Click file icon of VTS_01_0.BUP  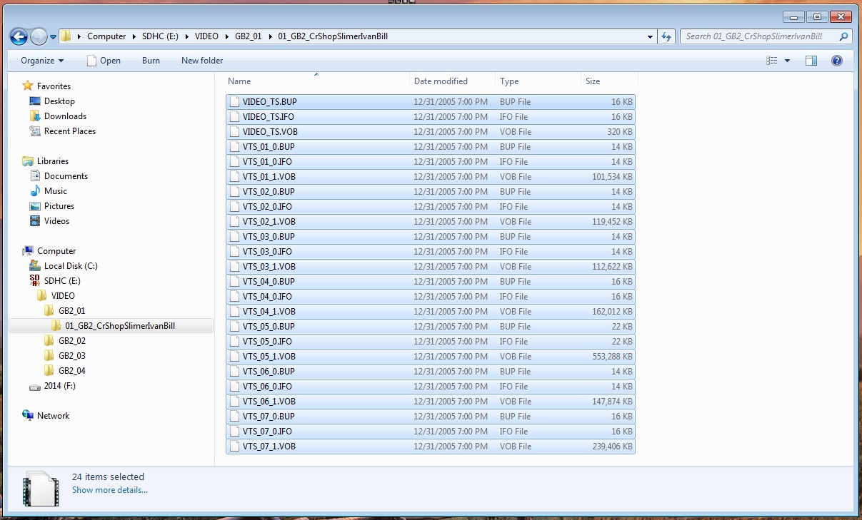234,147
